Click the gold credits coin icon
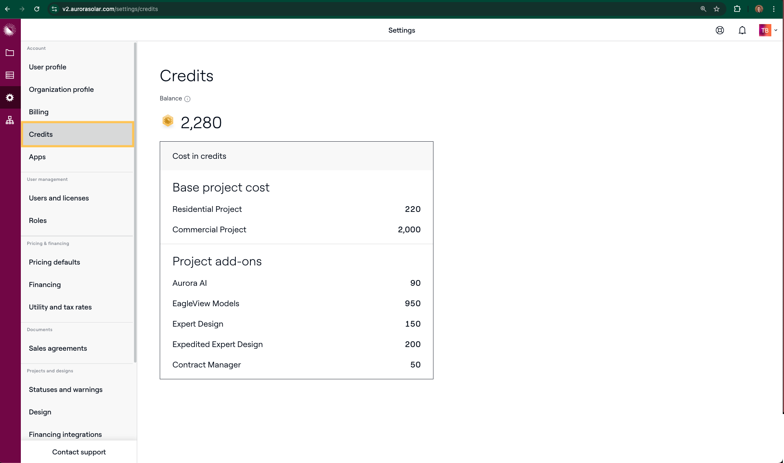 pos(168,121)
